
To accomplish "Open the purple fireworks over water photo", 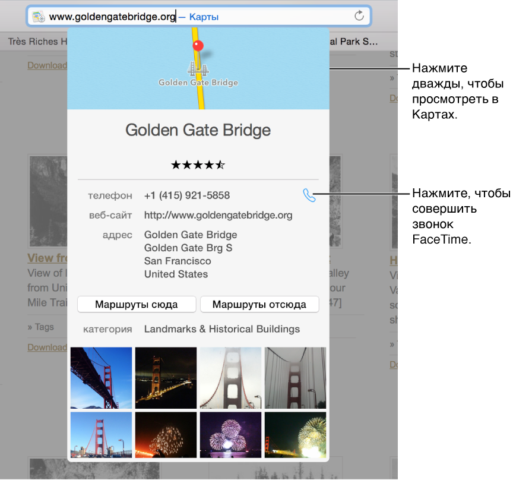I will click(230, 435).
